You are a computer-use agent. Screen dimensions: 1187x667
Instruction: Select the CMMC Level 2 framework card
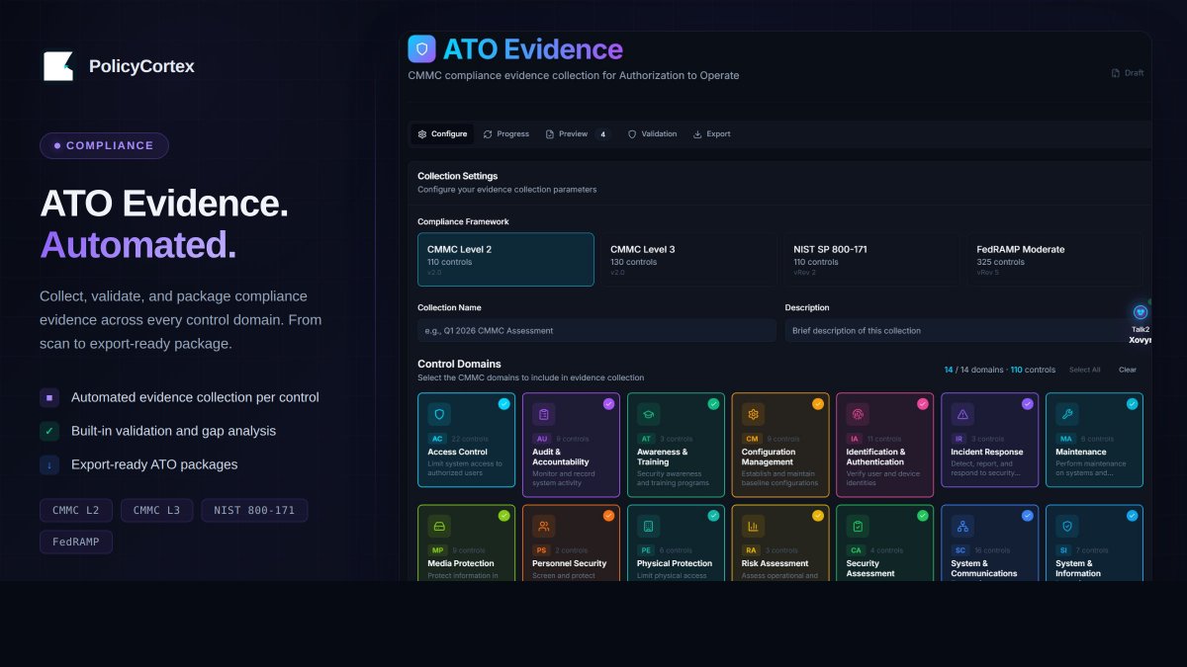click(x=505, y=260)
